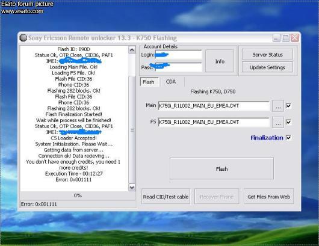Click 'Getting data from server…' log line
This screenshot has height=246, width=319.
click(x=73, y=150)
